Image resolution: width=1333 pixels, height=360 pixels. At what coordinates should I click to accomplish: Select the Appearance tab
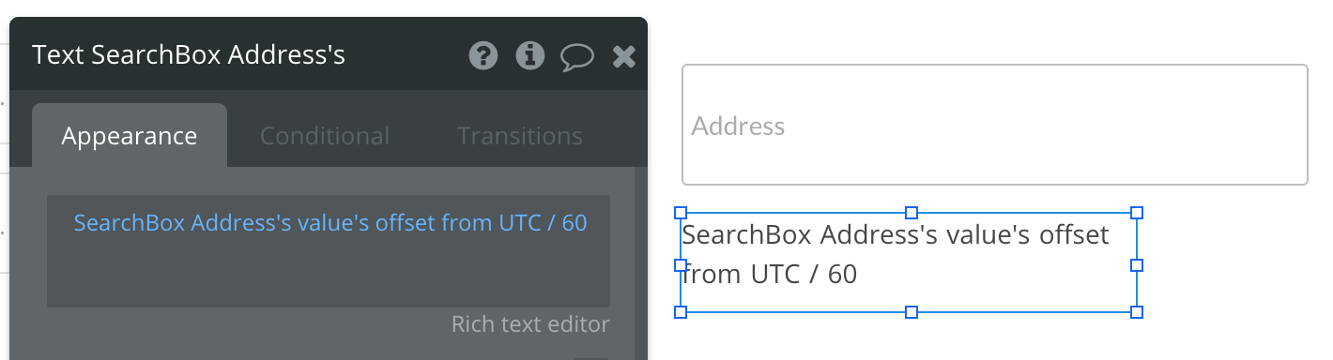[x=130, y=136]
